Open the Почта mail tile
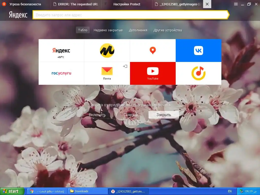Viewport: 260px width, 195px height. click(107, 73)
